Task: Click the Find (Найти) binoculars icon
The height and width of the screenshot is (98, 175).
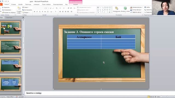Action: 145,7
